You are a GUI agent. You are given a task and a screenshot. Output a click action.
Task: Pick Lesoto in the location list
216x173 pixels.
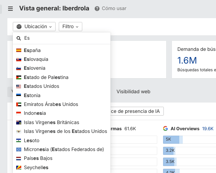point(62,140)
